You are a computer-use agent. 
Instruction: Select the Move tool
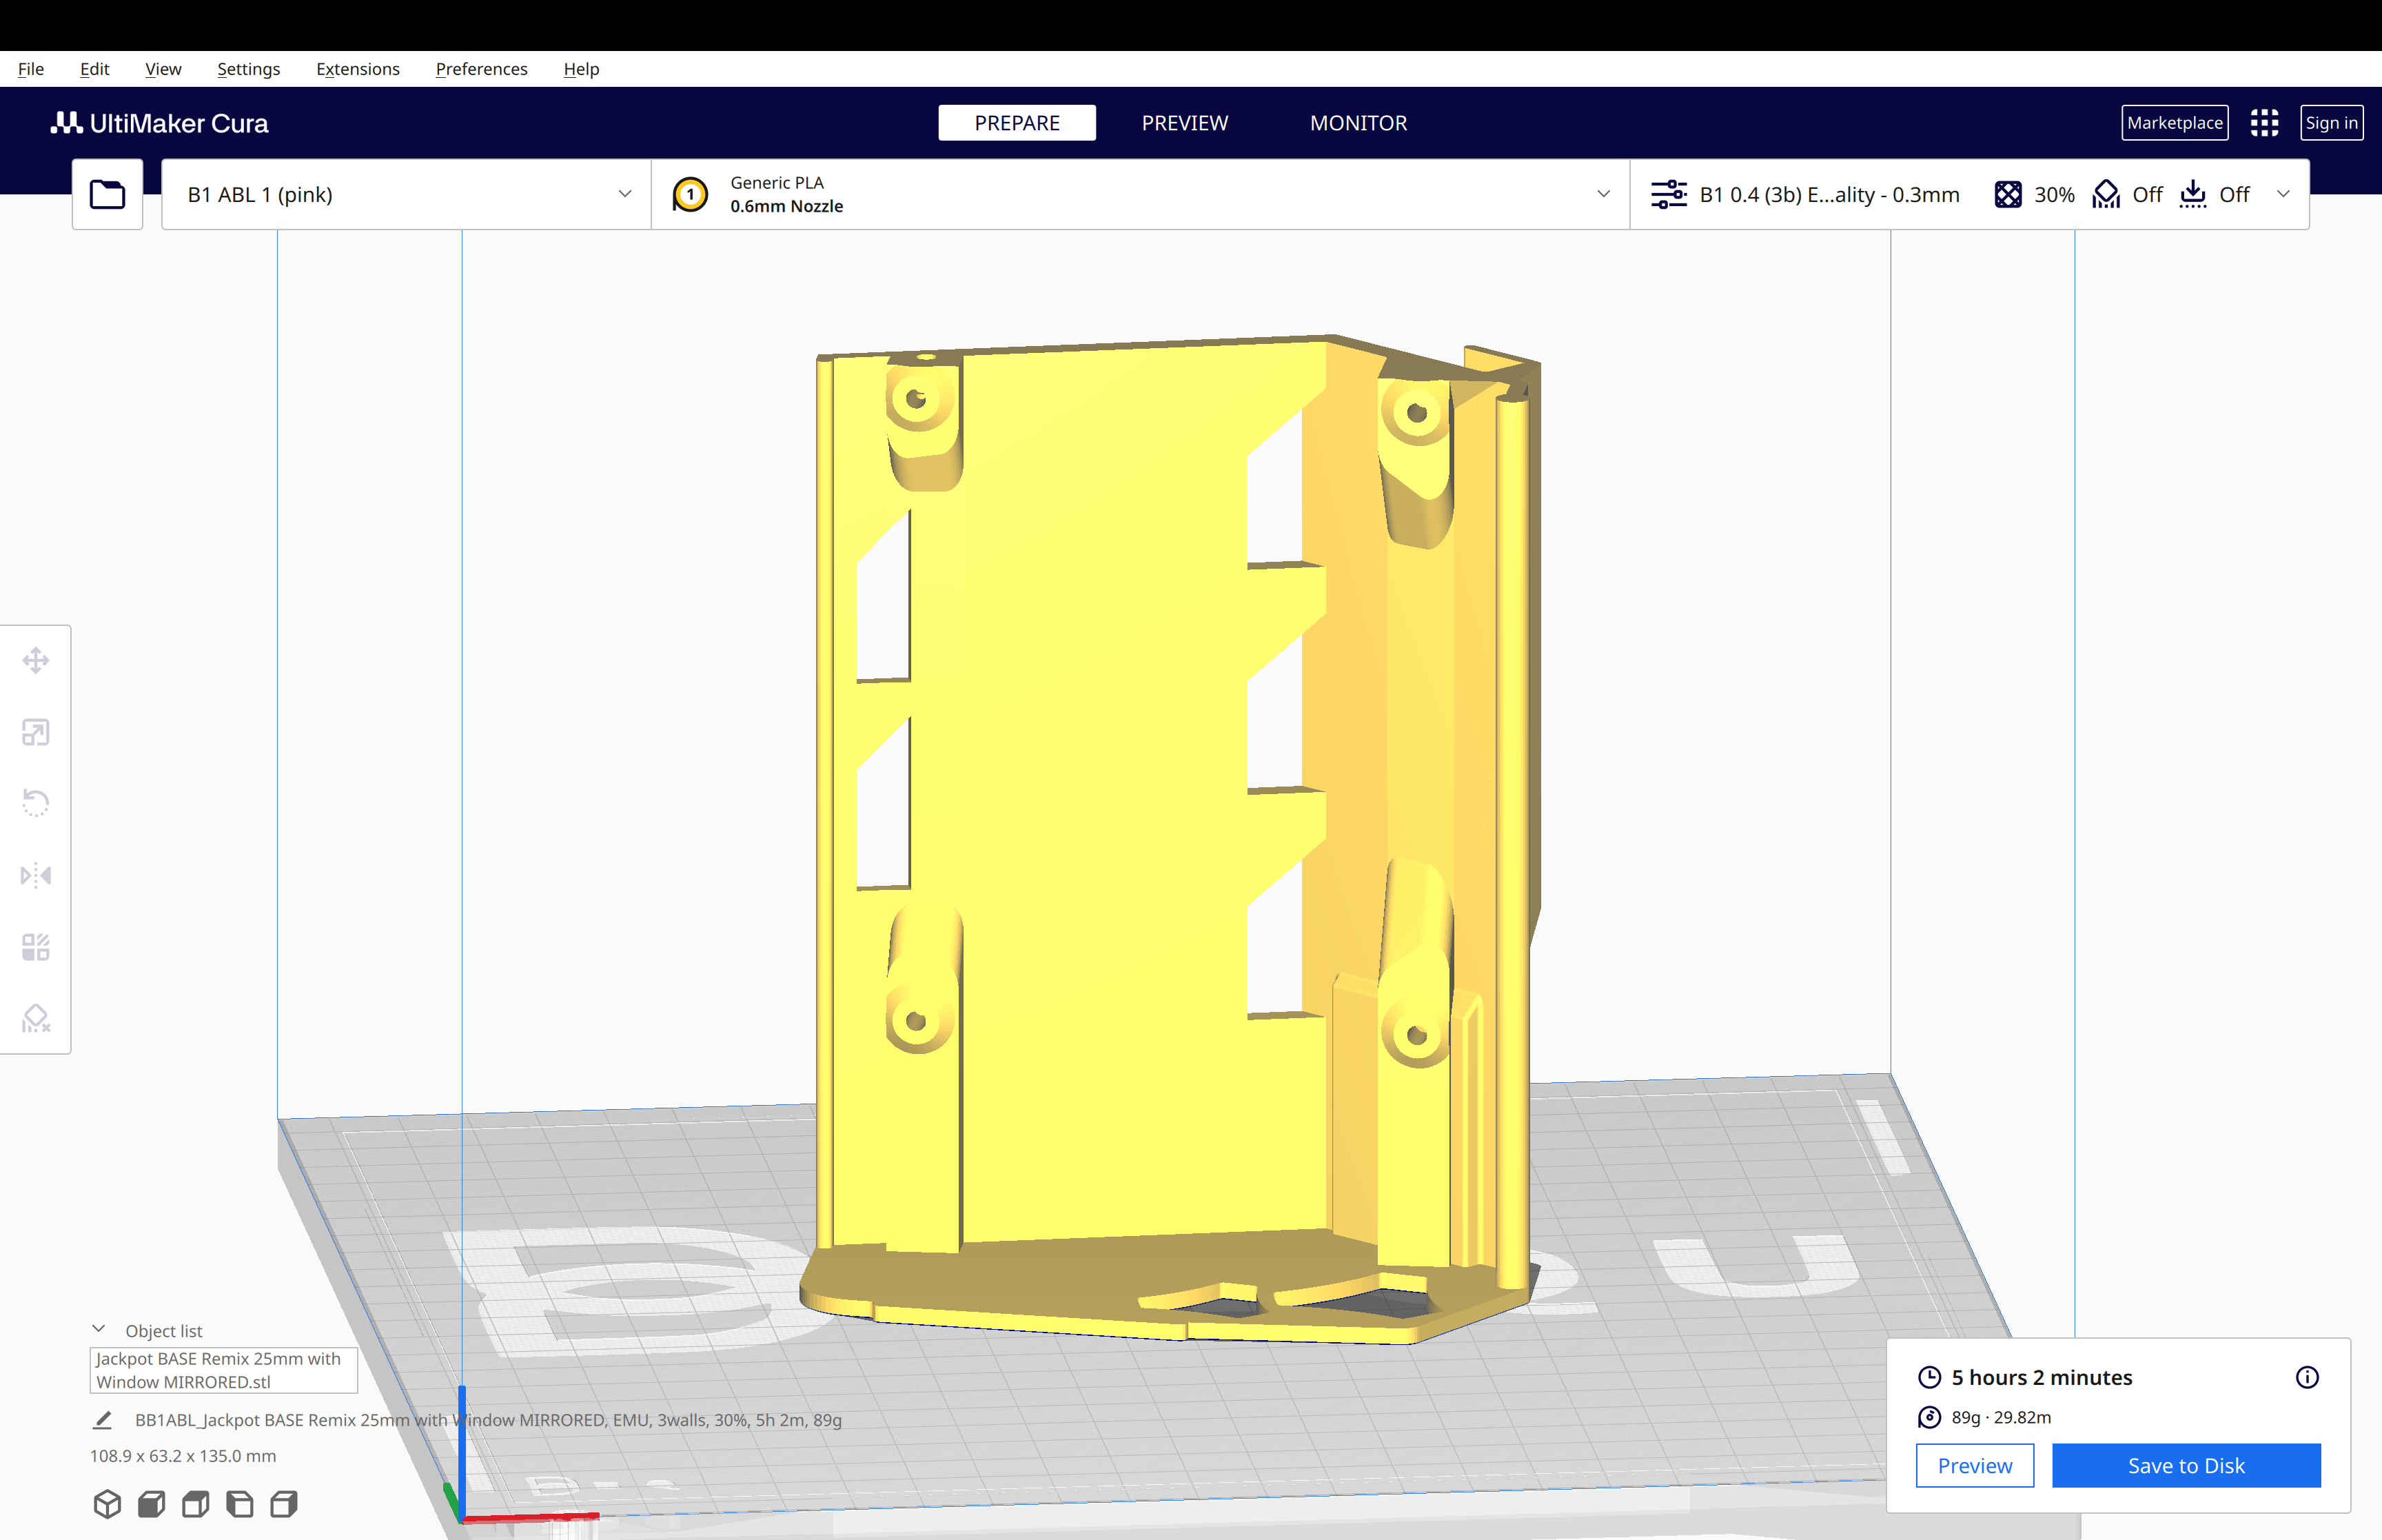pos(36,660)
